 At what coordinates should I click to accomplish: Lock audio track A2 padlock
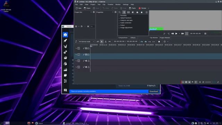tap(88, 67)
